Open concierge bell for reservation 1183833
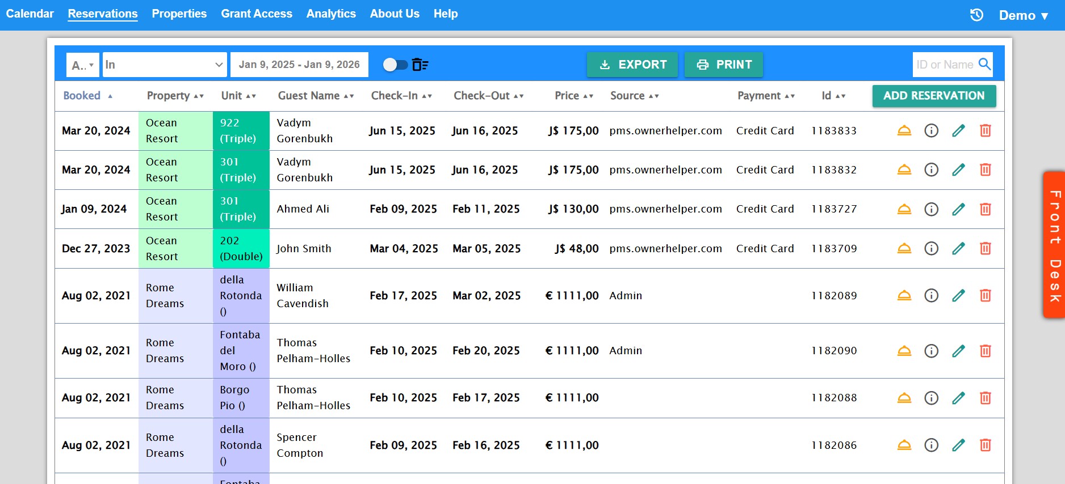Viewport: 1065px width, 484px height. pos(904,131)
